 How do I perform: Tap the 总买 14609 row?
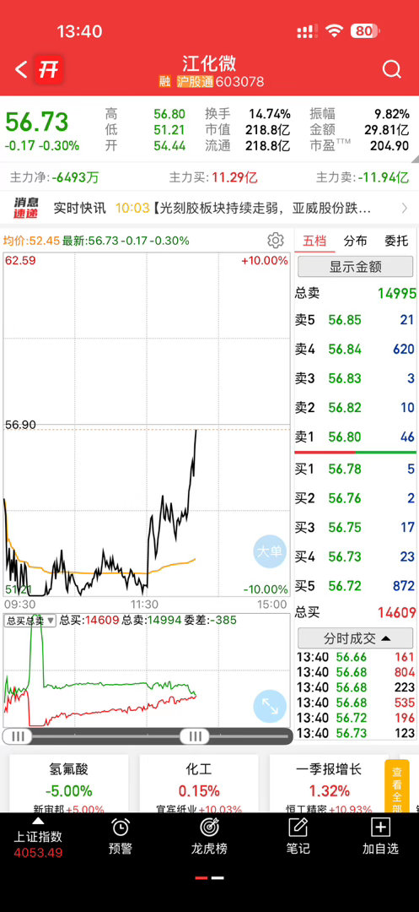pyautogui.click(x=355, y=612)
